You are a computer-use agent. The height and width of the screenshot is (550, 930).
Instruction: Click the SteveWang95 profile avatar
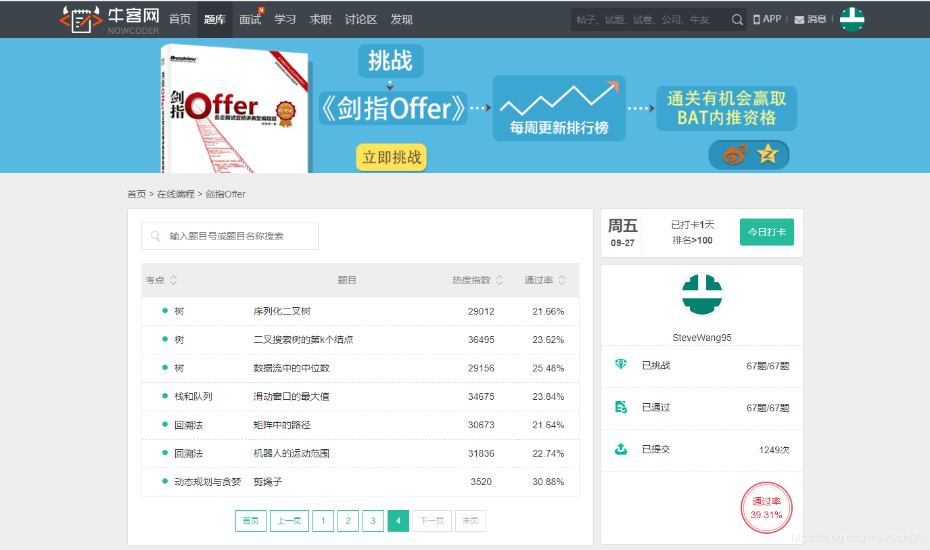[x=702, y=294]
